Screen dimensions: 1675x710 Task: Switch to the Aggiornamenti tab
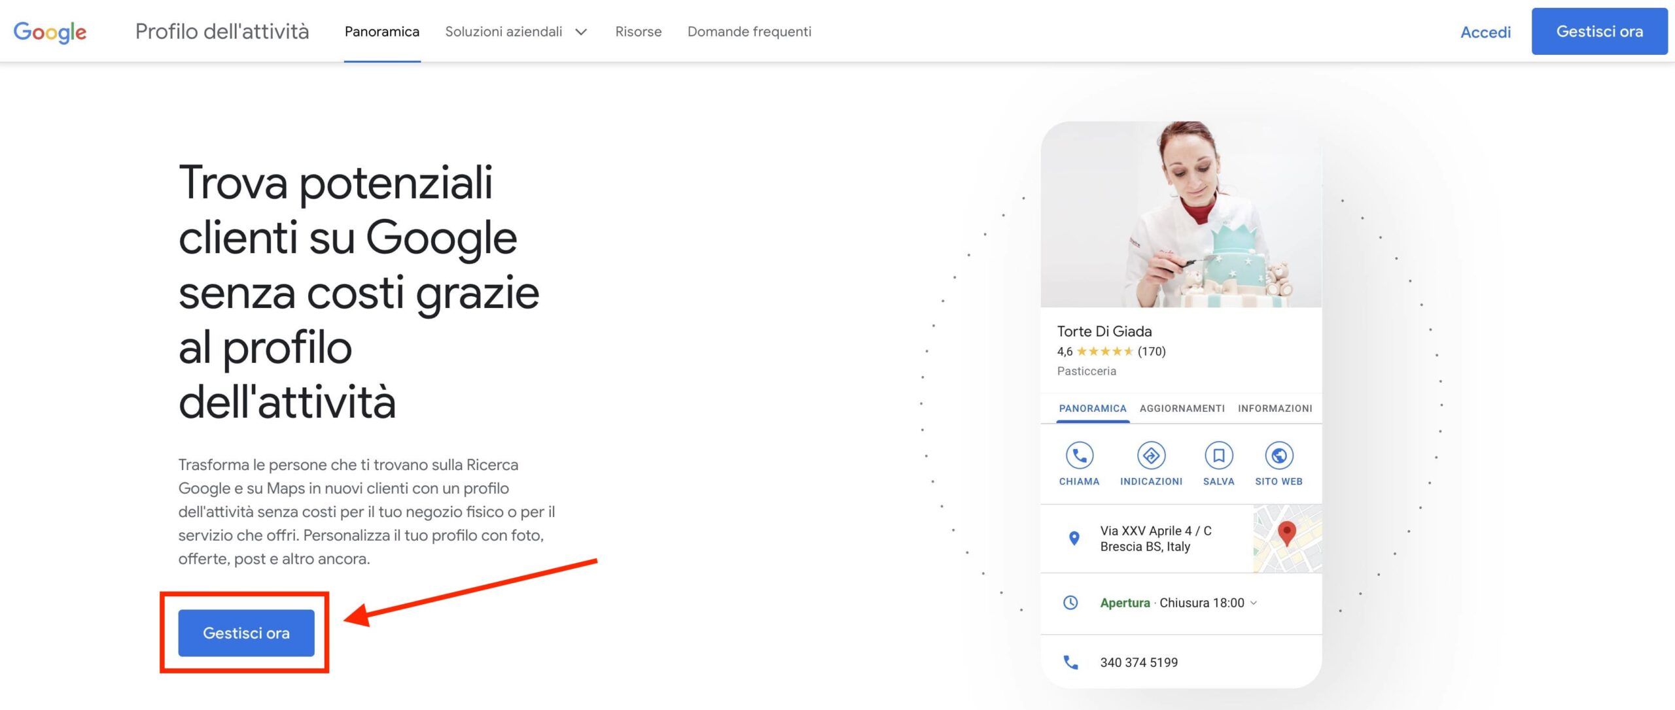pos(1181,408)
